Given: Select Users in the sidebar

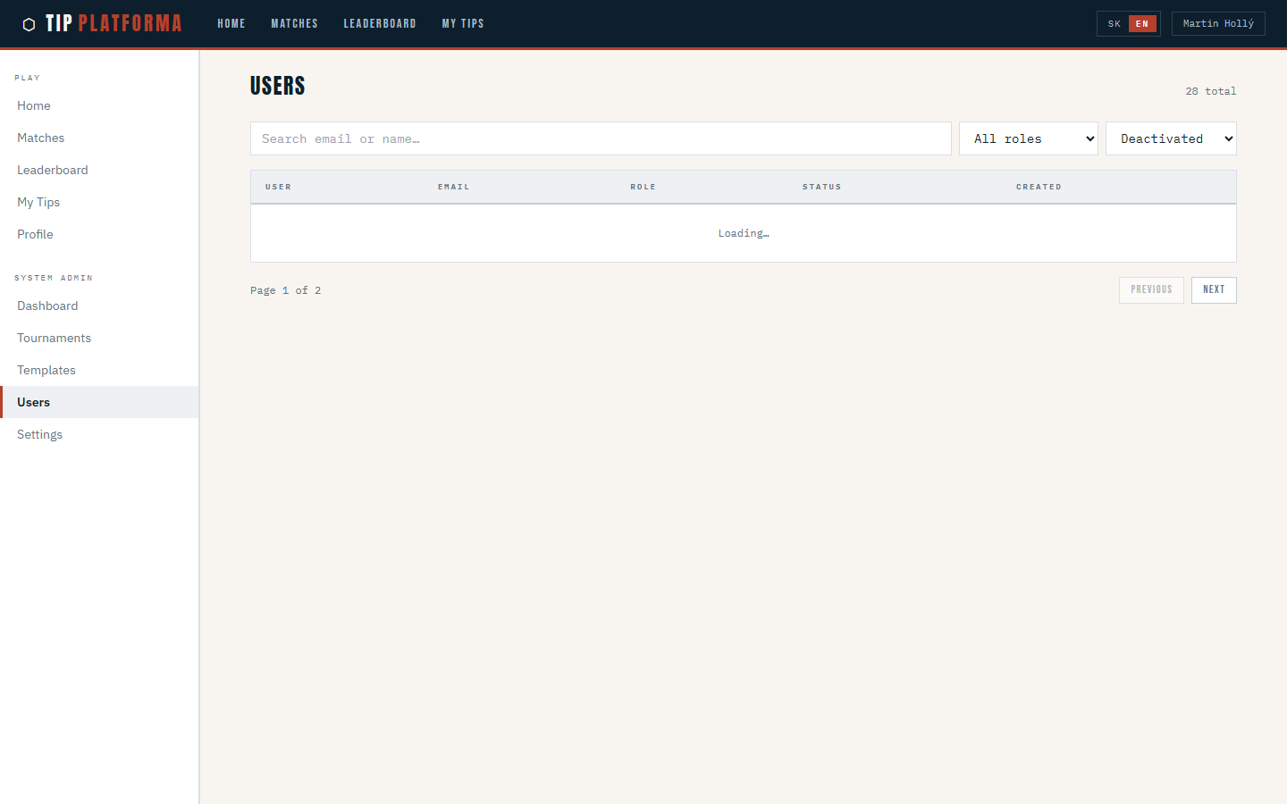Looking at the screenshot, I should 33,402.
